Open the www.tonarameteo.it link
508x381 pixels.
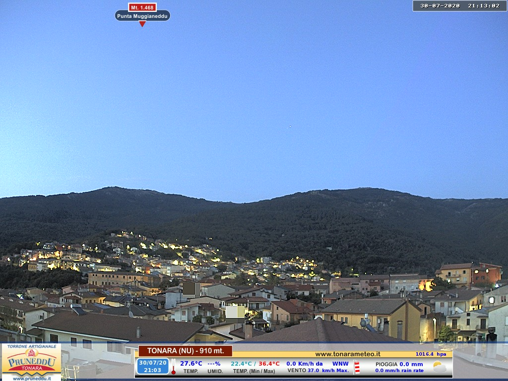tap(348, 354)
